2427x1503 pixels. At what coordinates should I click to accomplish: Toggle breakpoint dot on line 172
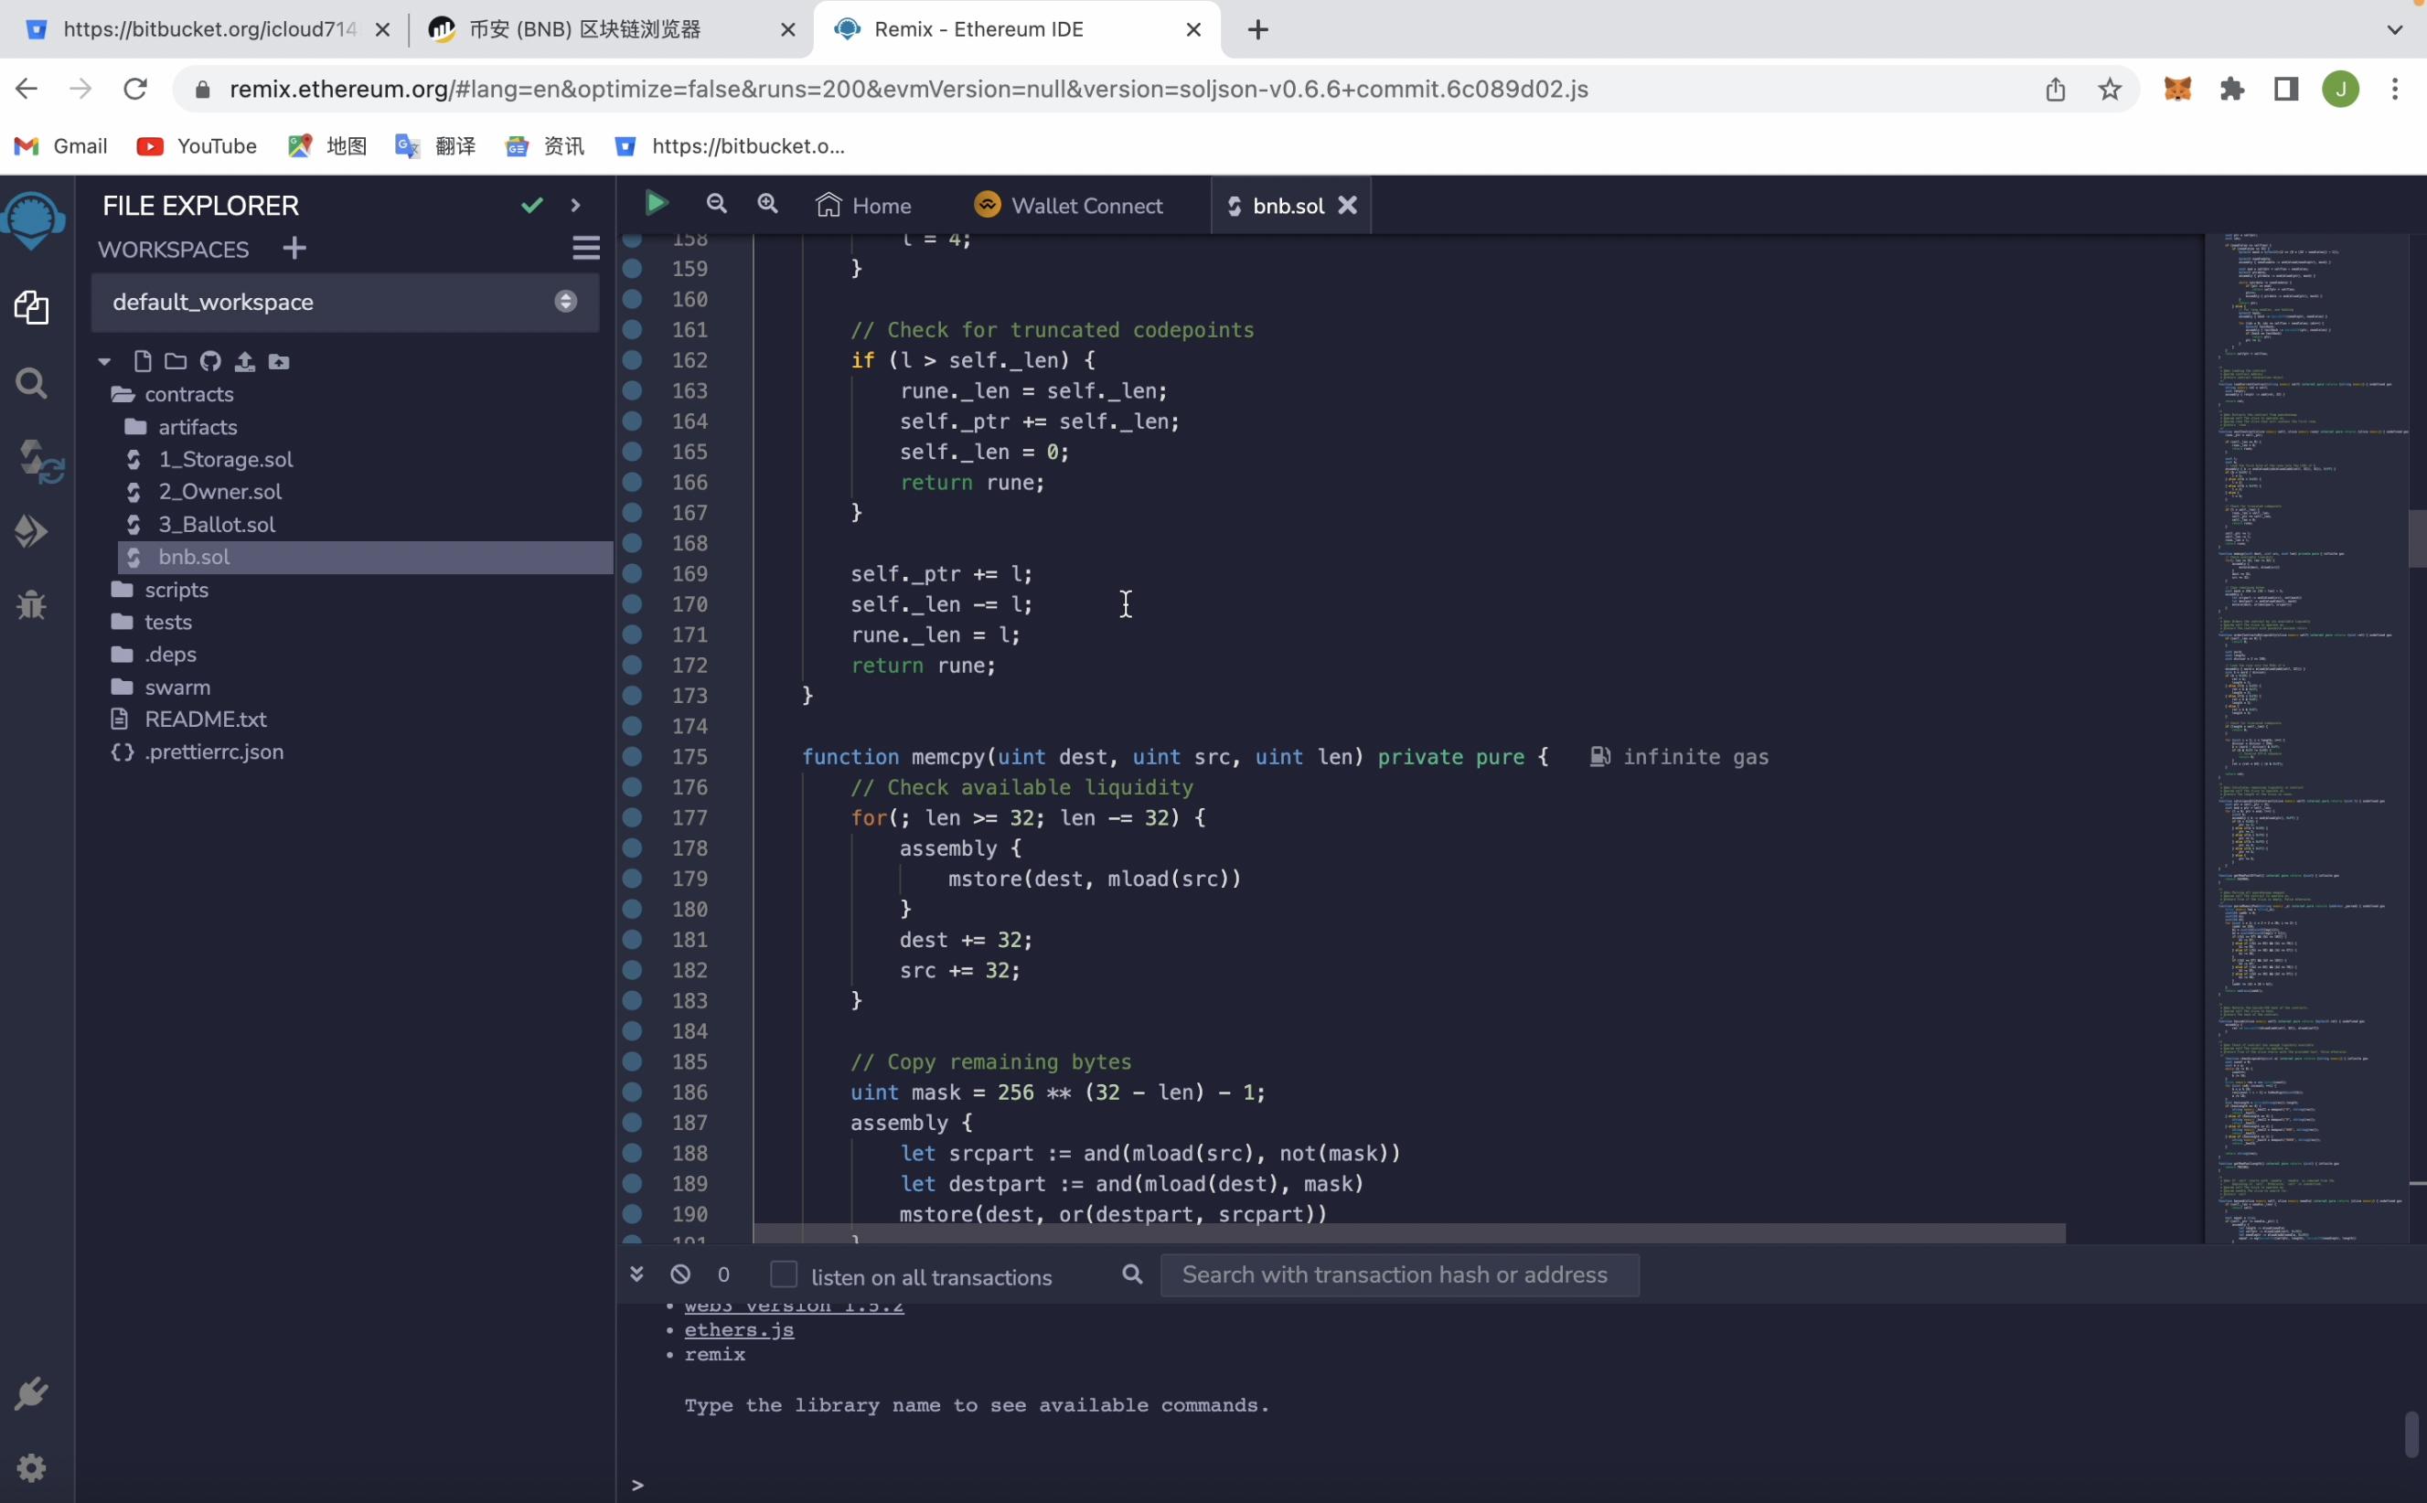(631, 665)
